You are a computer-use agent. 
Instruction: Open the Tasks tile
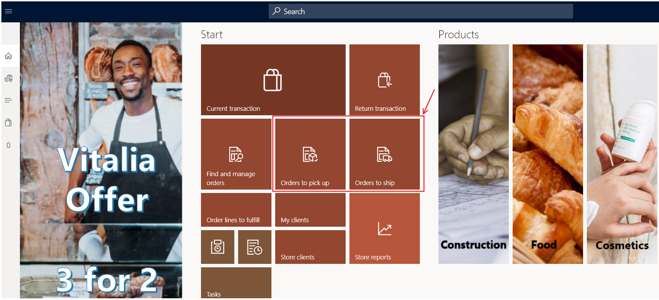click(236, 283)
